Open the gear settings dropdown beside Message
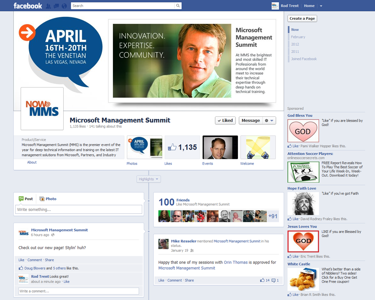 [269, 121]
